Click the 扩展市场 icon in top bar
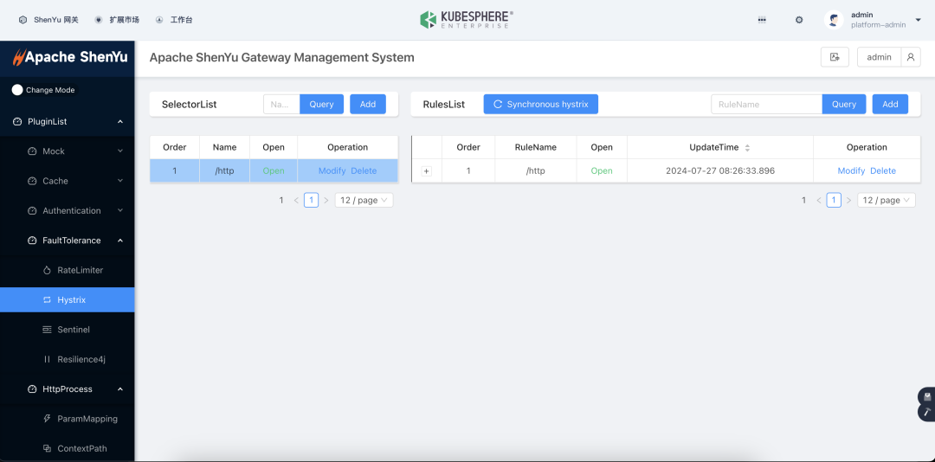Screen dimensions: 935x462 pyautogui.click(x=99, y=20)
